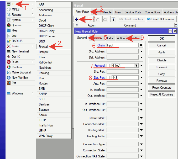Open the Protocol dropdown list

(x=136, y=66)
